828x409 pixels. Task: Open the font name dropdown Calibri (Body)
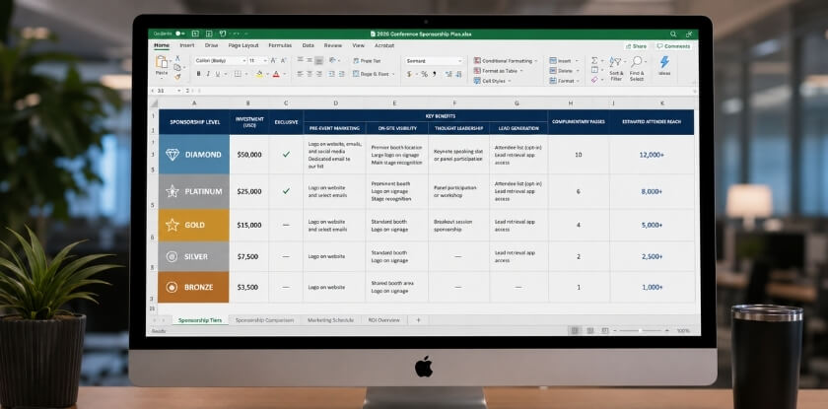tap(220, 61)
